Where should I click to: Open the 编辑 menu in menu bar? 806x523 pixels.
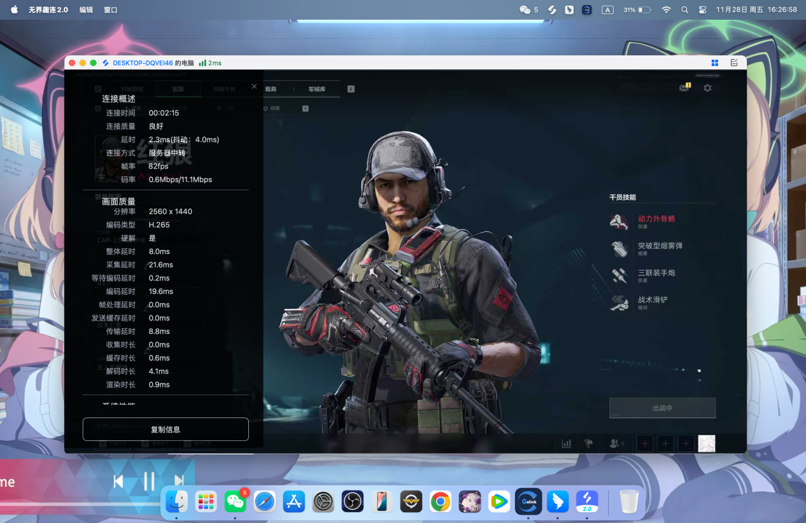click(86, 10)
